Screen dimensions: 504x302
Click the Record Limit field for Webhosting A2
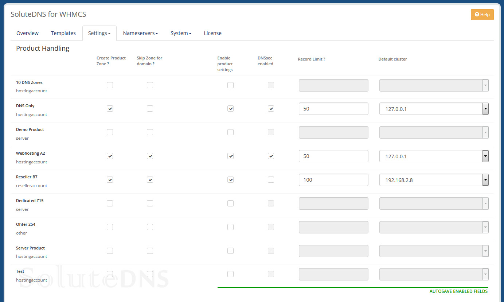(333, 156)
